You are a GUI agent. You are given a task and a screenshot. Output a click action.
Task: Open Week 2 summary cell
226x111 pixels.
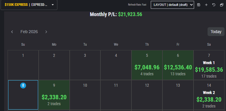209,95
